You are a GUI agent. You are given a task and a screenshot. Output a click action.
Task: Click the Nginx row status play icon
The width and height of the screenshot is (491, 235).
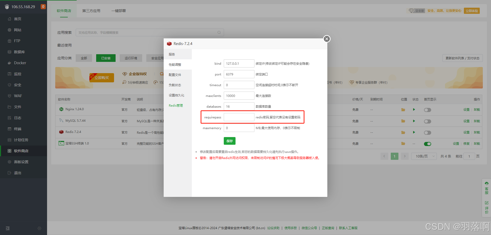414,109
